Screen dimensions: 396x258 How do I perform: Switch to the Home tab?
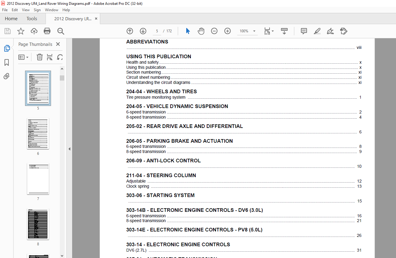click(11, 19)
